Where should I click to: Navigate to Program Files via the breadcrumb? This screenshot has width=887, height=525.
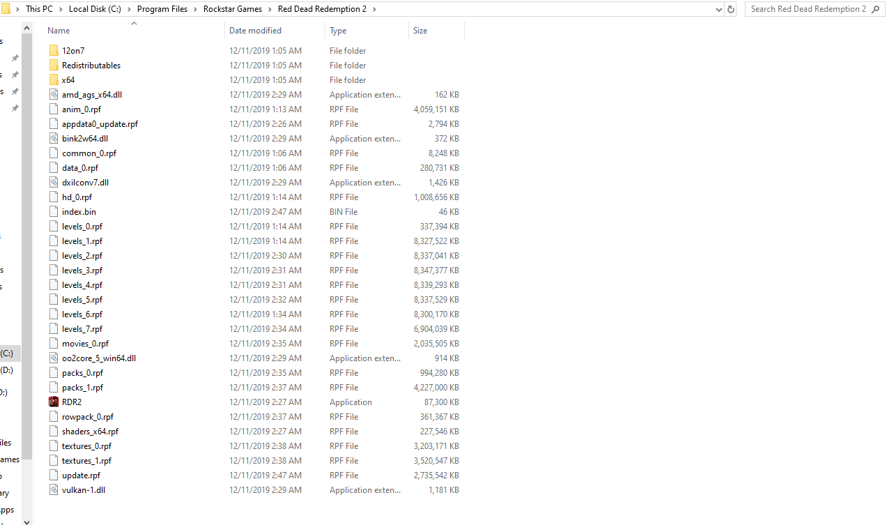coord(162,9)
